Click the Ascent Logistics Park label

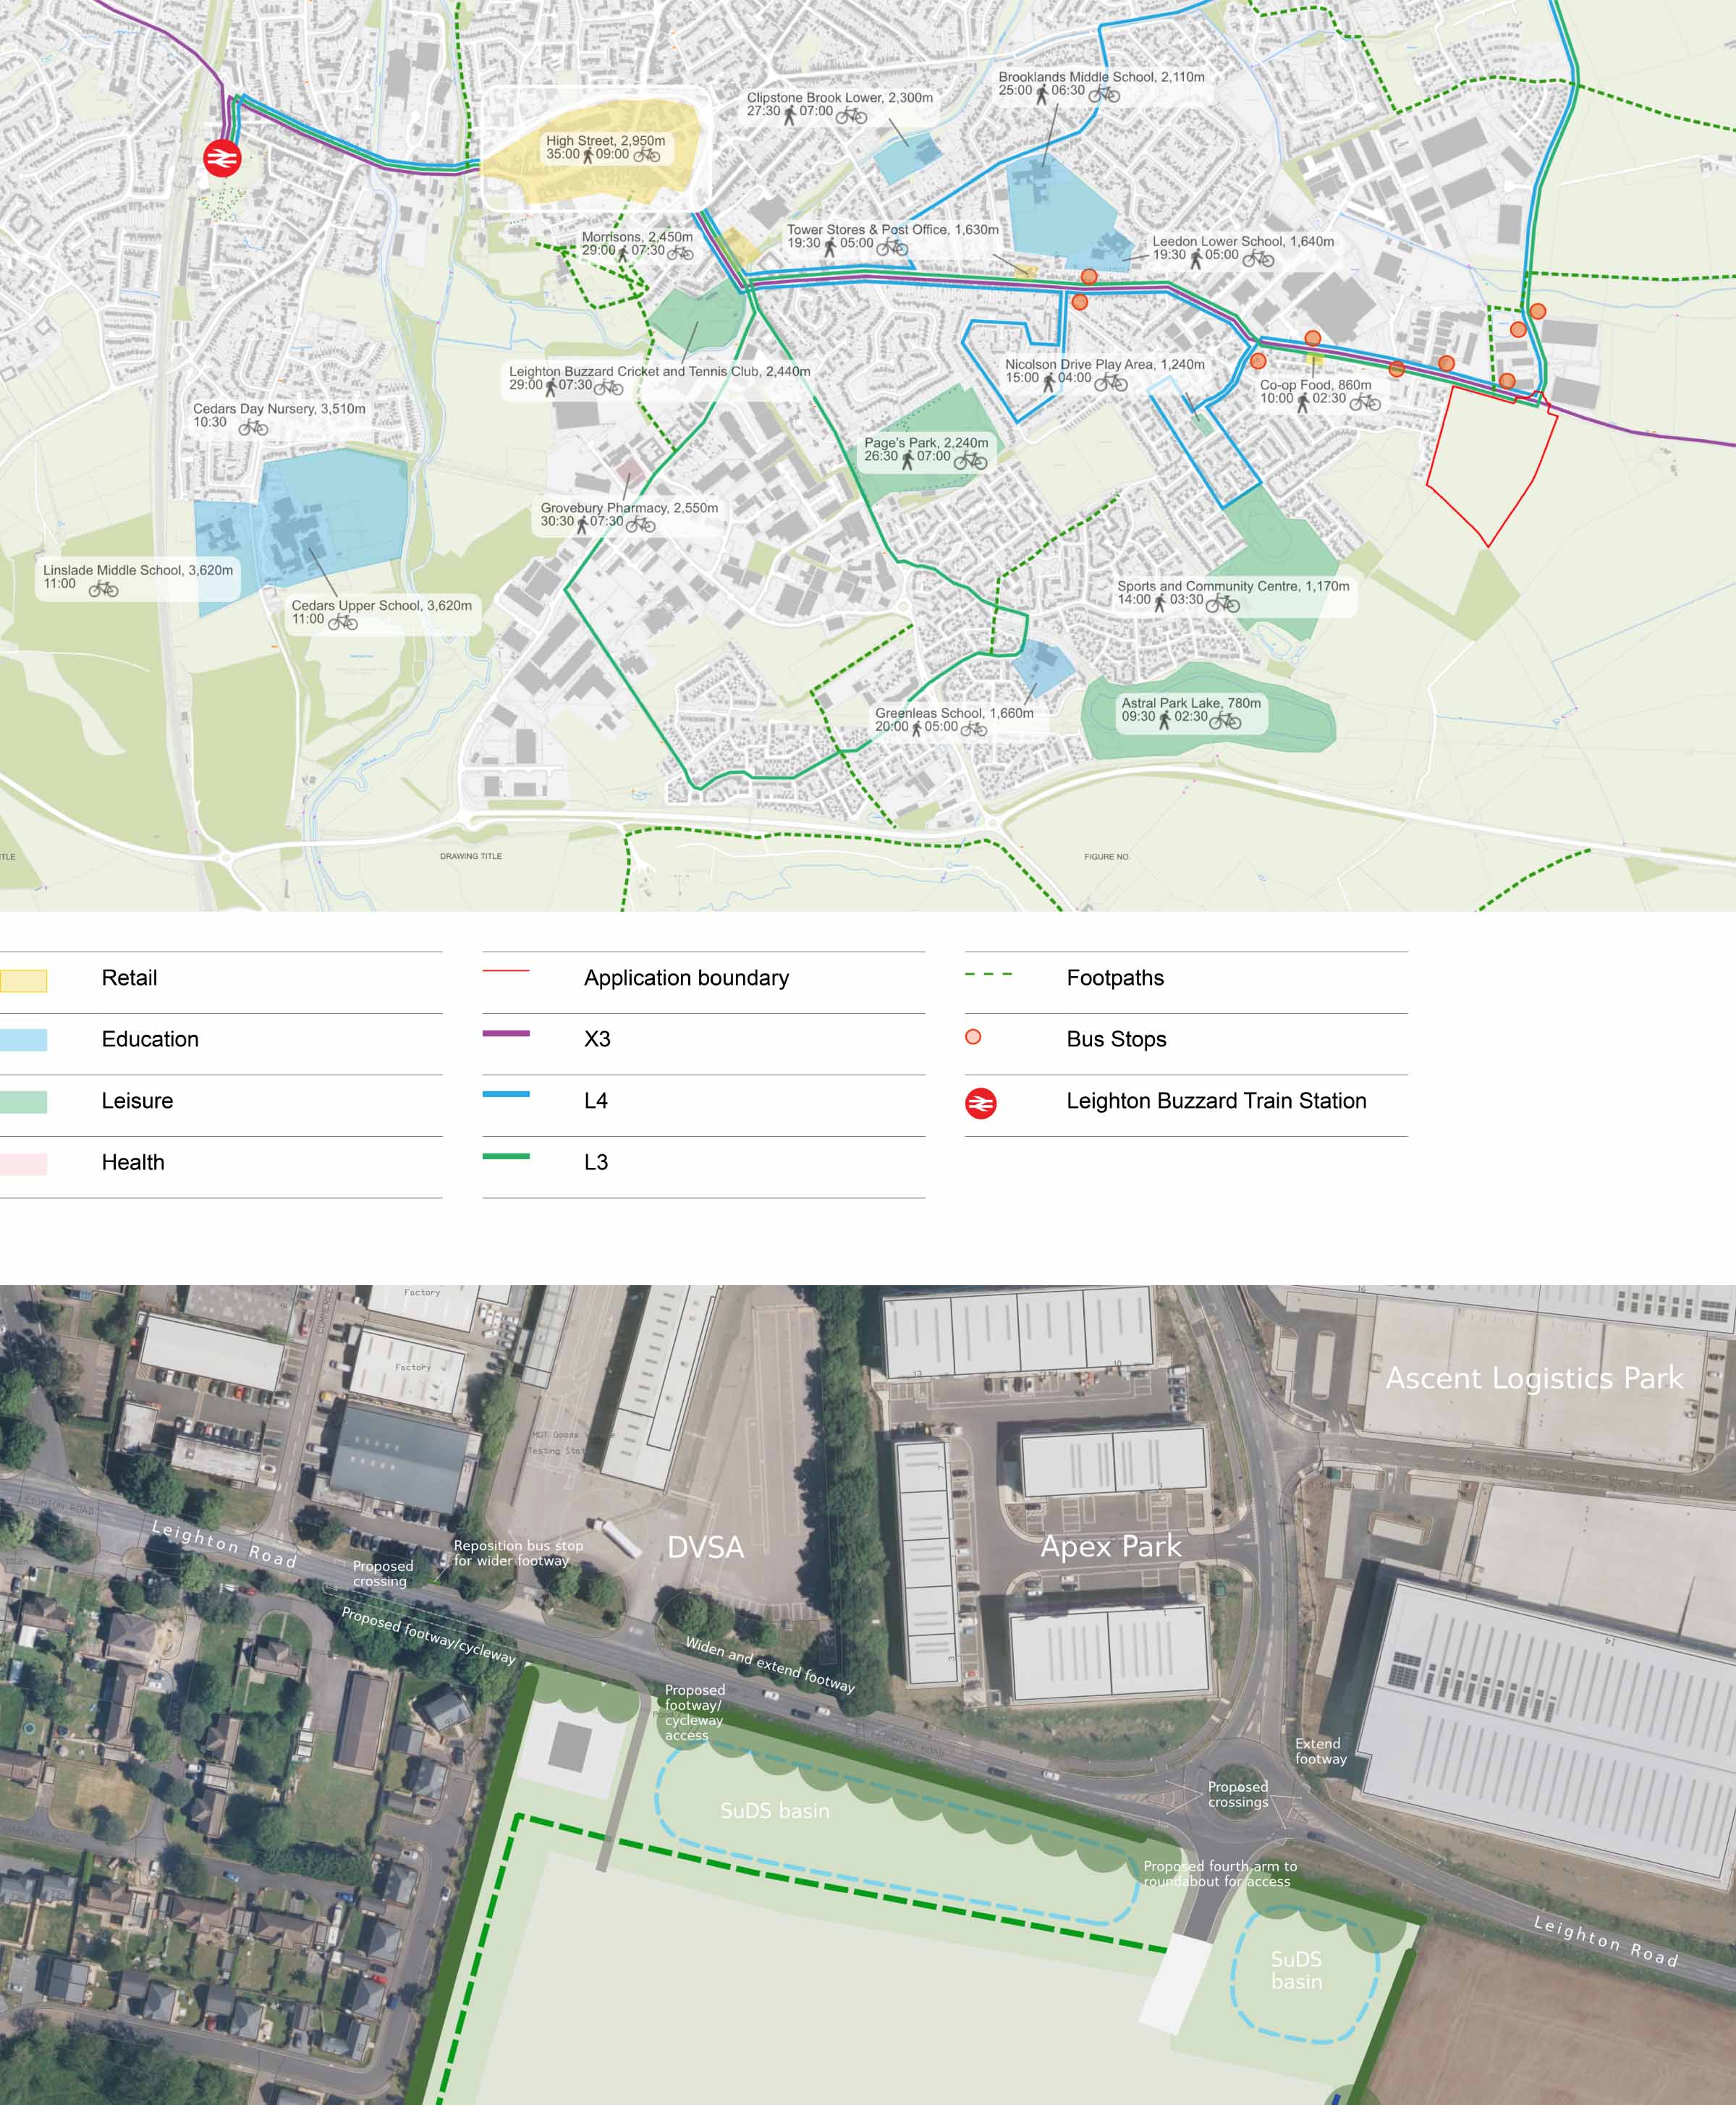pyautogui.click(x=1534, y=1378)
